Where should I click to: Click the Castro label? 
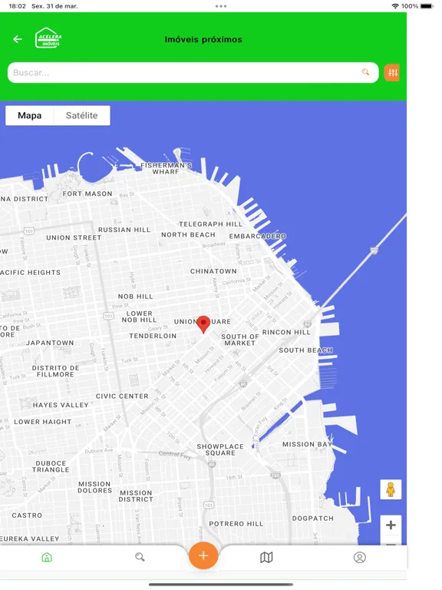click(x=27, y=515)
